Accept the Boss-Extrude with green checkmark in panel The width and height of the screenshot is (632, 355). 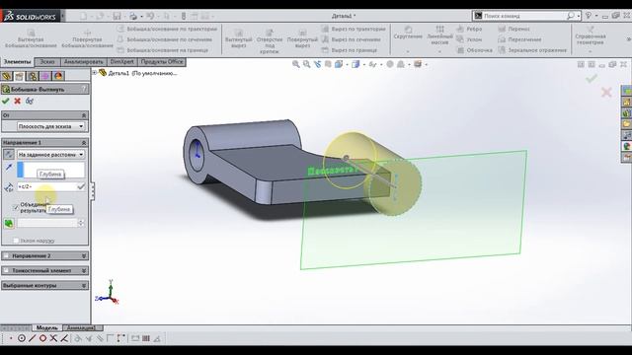(x=6, y=101)
